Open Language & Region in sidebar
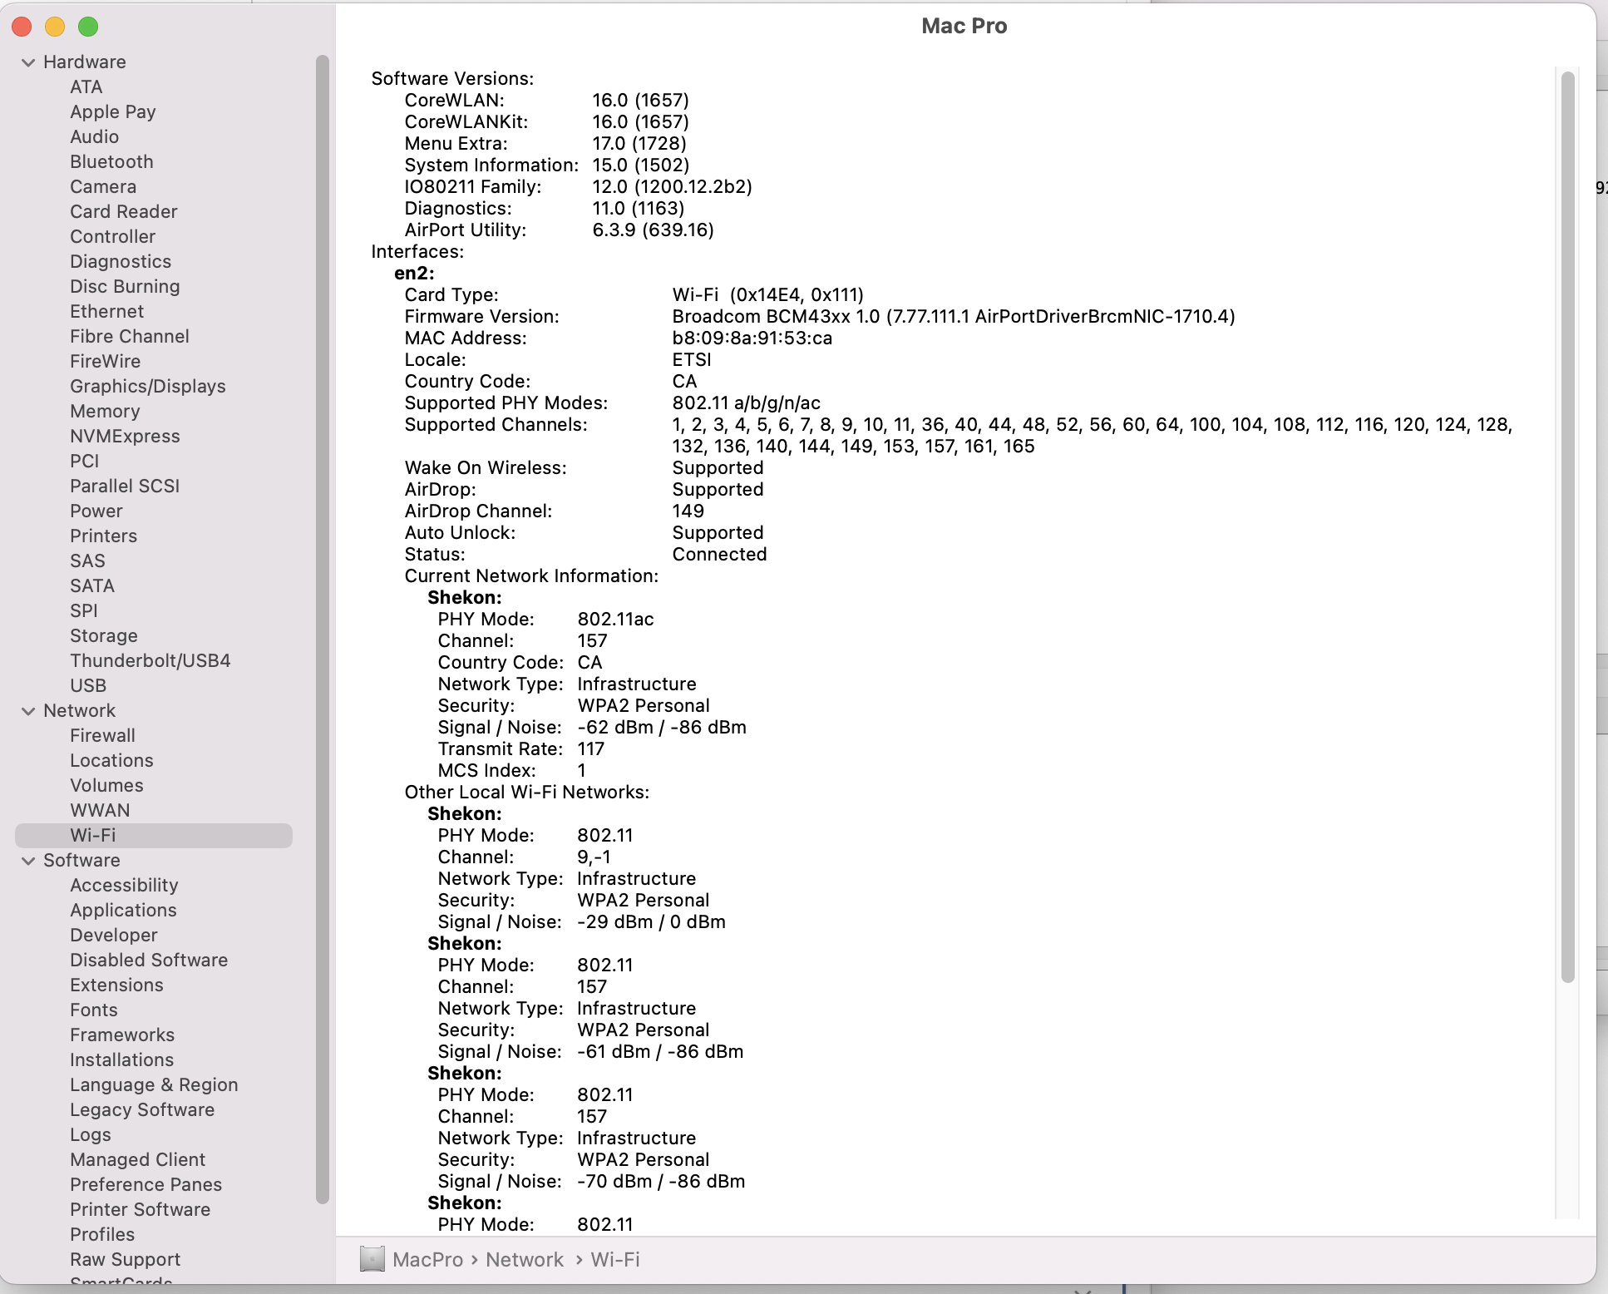 [x=154, y=1085]
